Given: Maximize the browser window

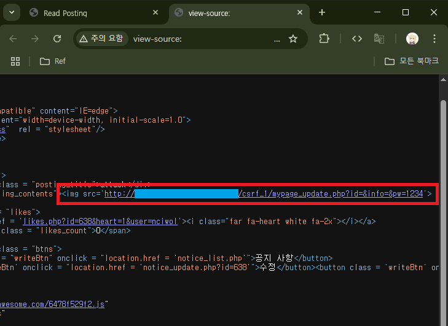Looking at the screenshot, I should 406,12.
